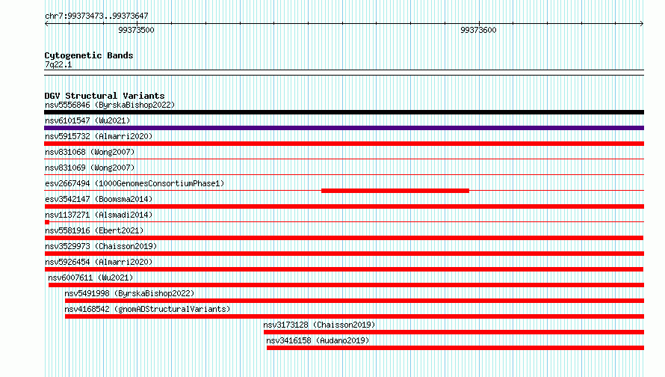Click the nsv5556846 (ByrskaBishop2022) label

[110, 105]
